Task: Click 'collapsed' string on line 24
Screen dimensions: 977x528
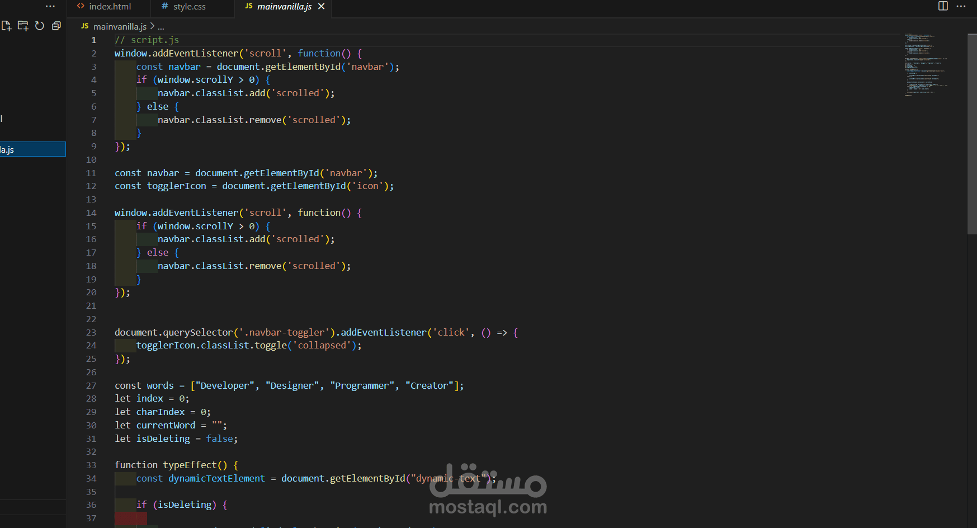Action: click(322, 345)
